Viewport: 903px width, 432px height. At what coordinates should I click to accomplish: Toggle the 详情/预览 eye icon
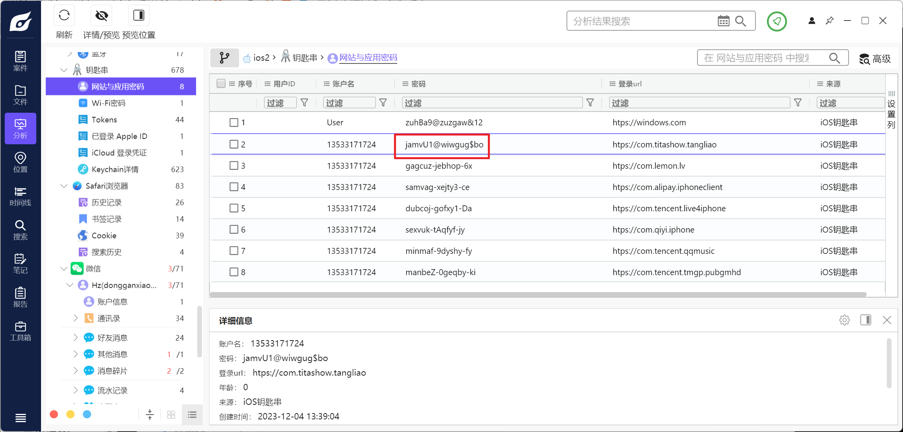pyautogui.click(x=101, y=16)
